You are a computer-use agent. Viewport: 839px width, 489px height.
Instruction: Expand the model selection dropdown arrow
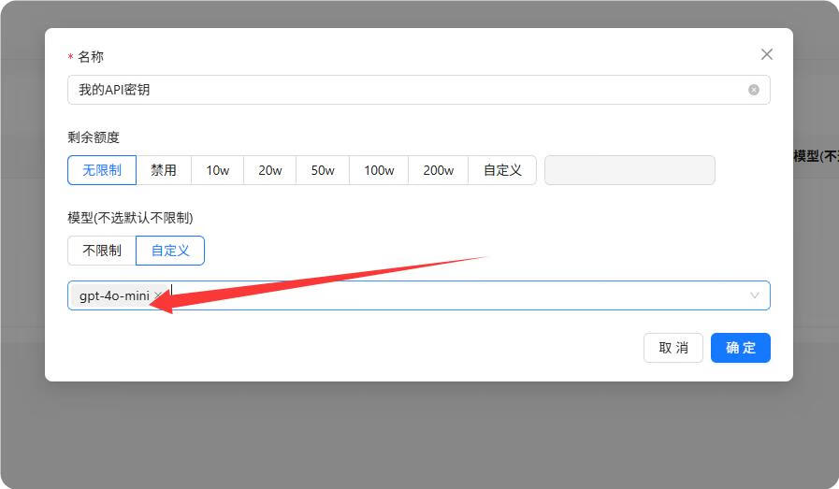point(755,295)
